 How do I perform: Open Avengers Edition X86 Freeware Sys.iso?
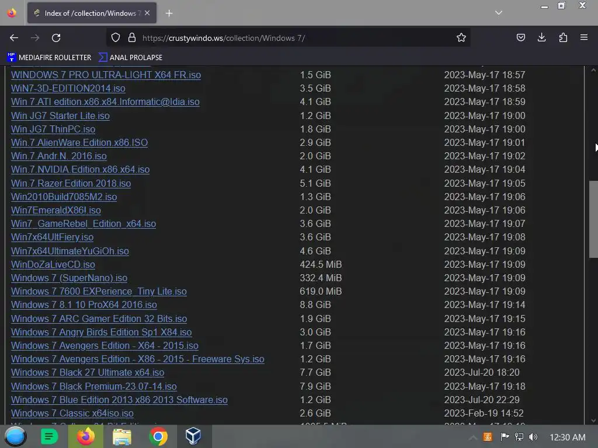pyautogui.click(x=138, y=359)
